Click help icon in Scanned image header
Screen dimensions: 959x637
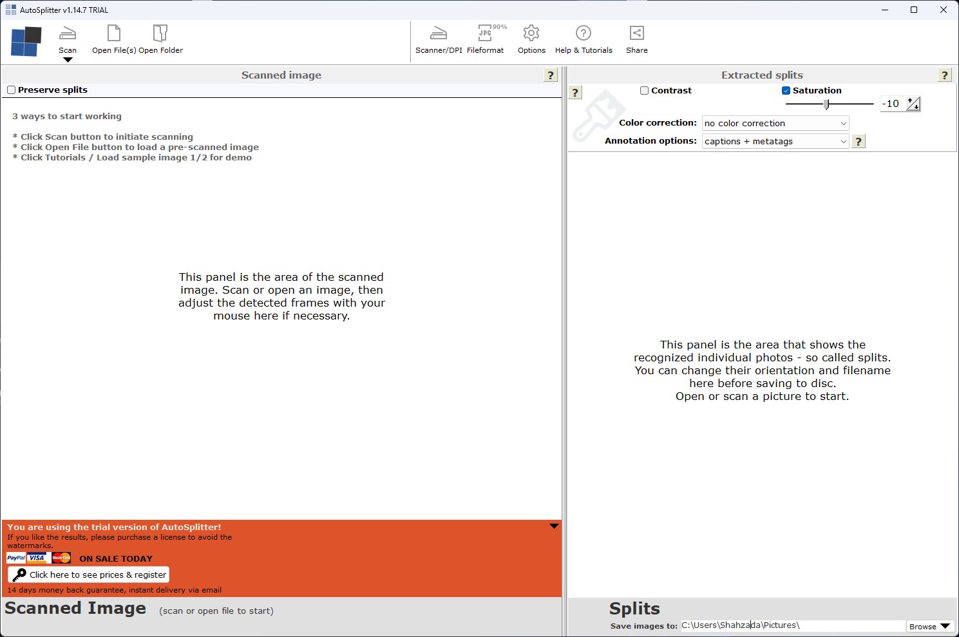551,75
